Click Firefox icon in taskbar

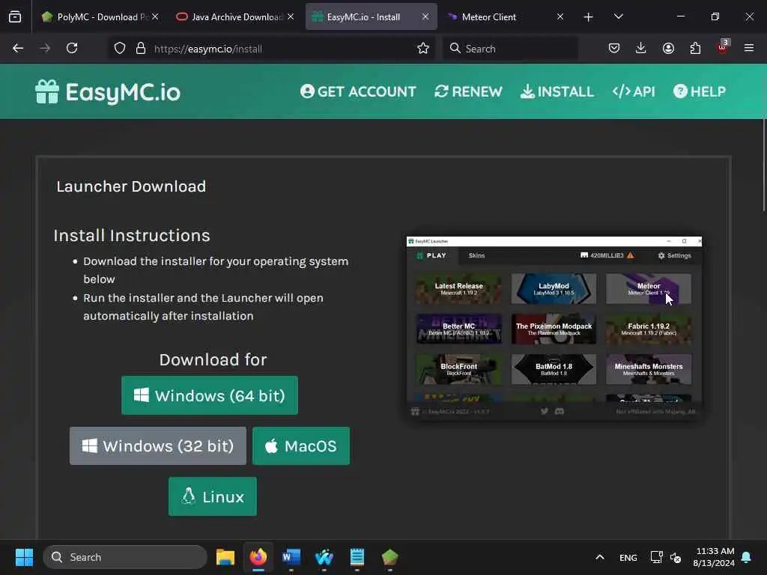(258, 557)
